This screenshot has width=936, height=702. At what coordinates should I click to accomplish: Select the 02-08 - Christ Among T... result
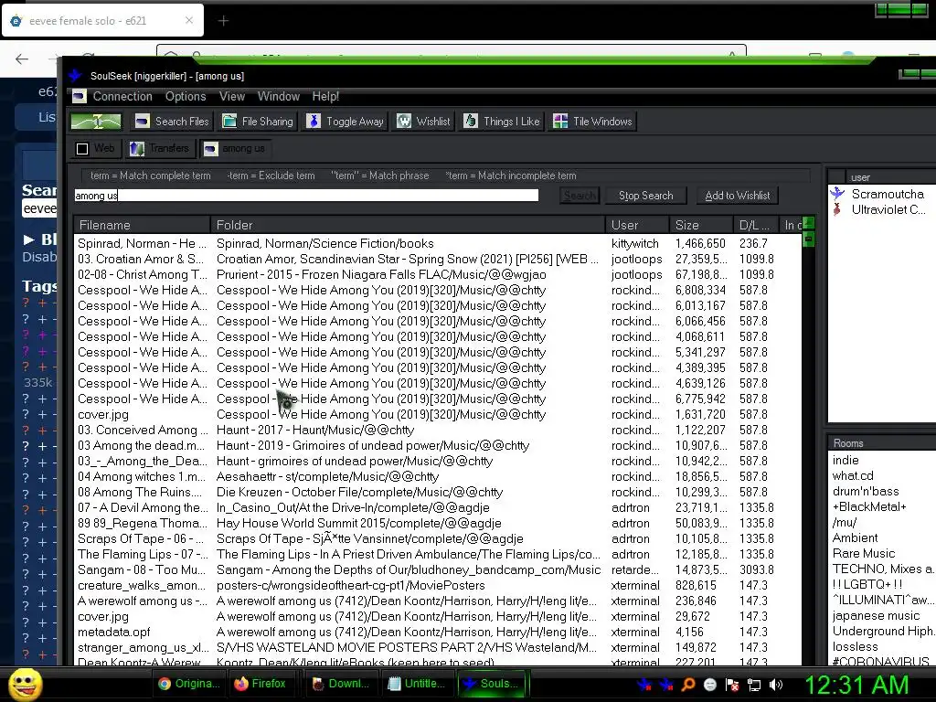(437, 274)
